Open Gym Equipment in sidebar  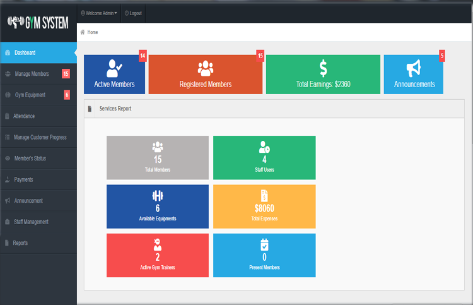tap(30, 95)
